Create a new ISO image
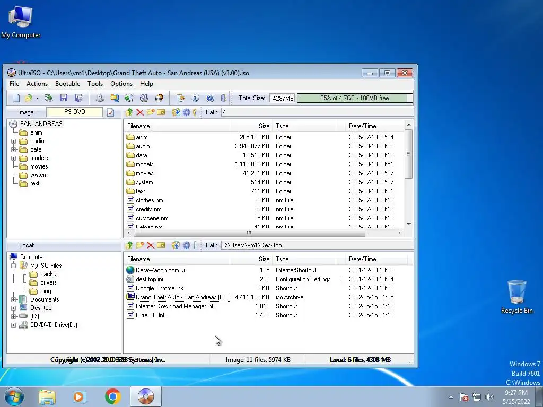 16,98
